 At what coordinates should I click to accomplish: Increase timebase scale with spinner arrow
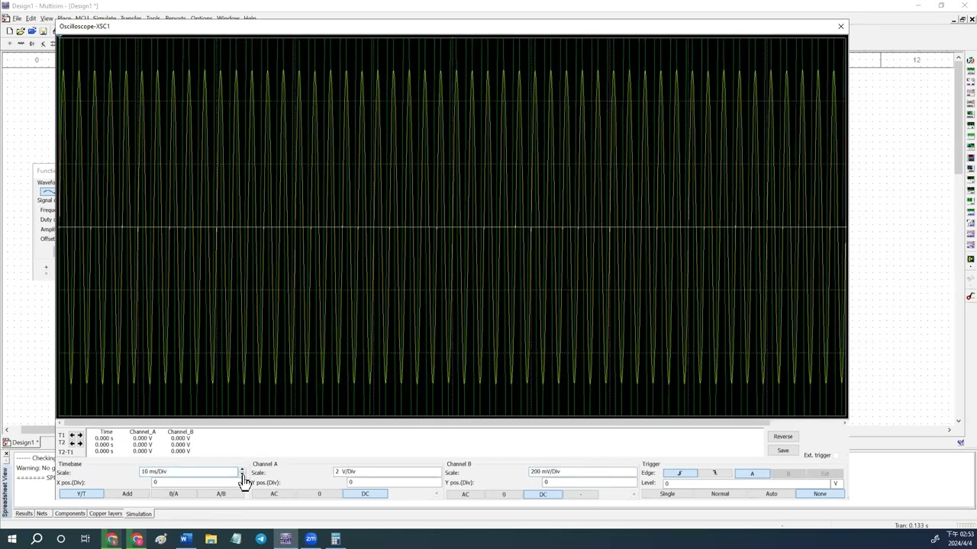pyautogui.click(x=242, y=470)
